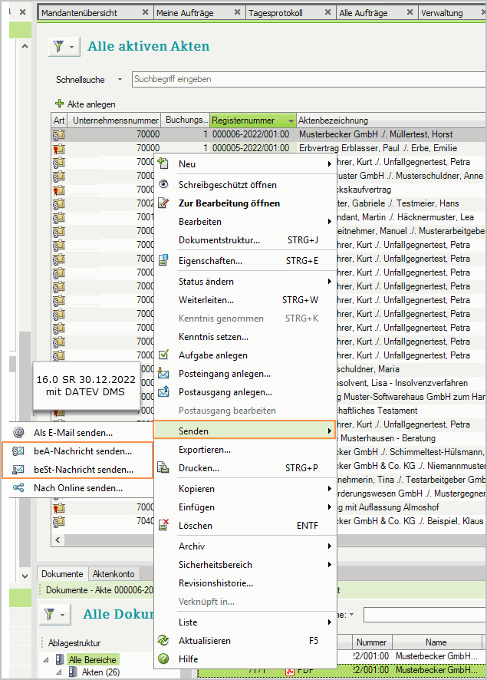Click the filter funnel icon above Alle aktiven Akten
This screenshot has width=487, height=680.
tap(59, 48)
